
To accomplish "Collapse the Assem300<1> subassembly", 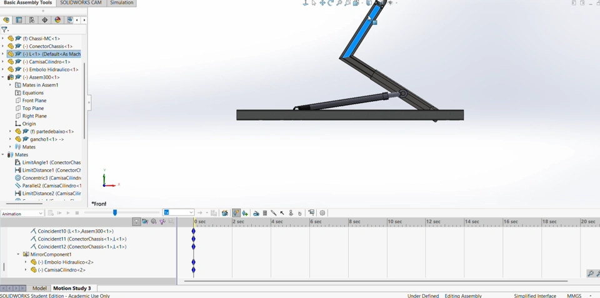I will 3,77.
